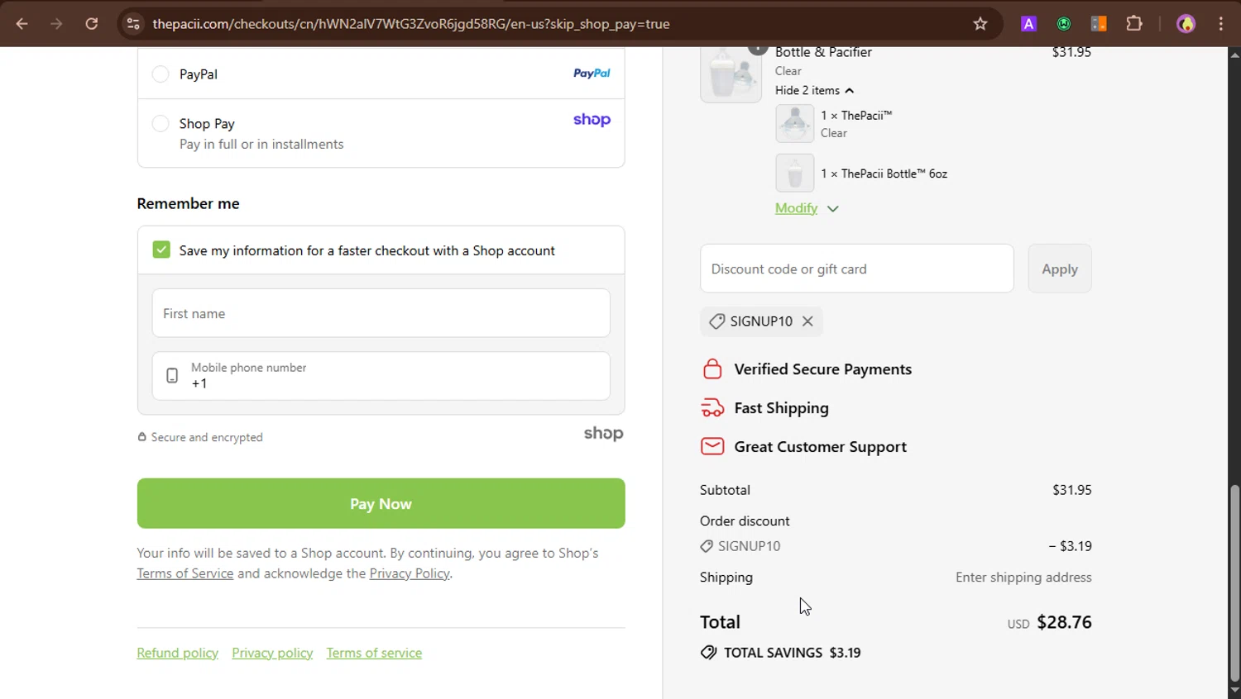Click the scrollbar down arrow

(1234, 691)
